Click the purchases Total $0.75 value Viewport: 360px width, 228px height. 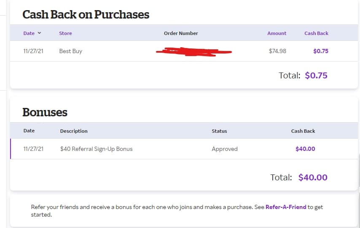tap(316, 75)
